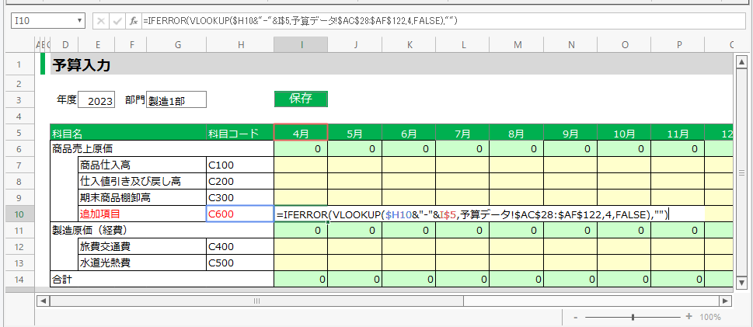
Task: Click the green 保存 button
Action: pos(301,99)
